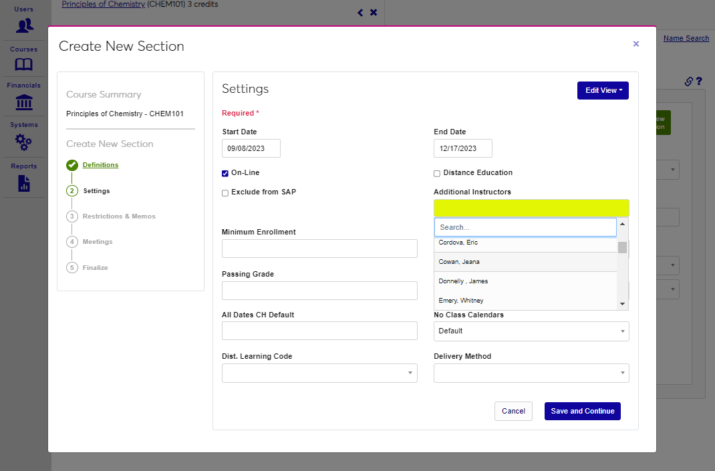Go to the Definitions wizard step
Viewport: 715px width, 471px height.
pos(100,165)
